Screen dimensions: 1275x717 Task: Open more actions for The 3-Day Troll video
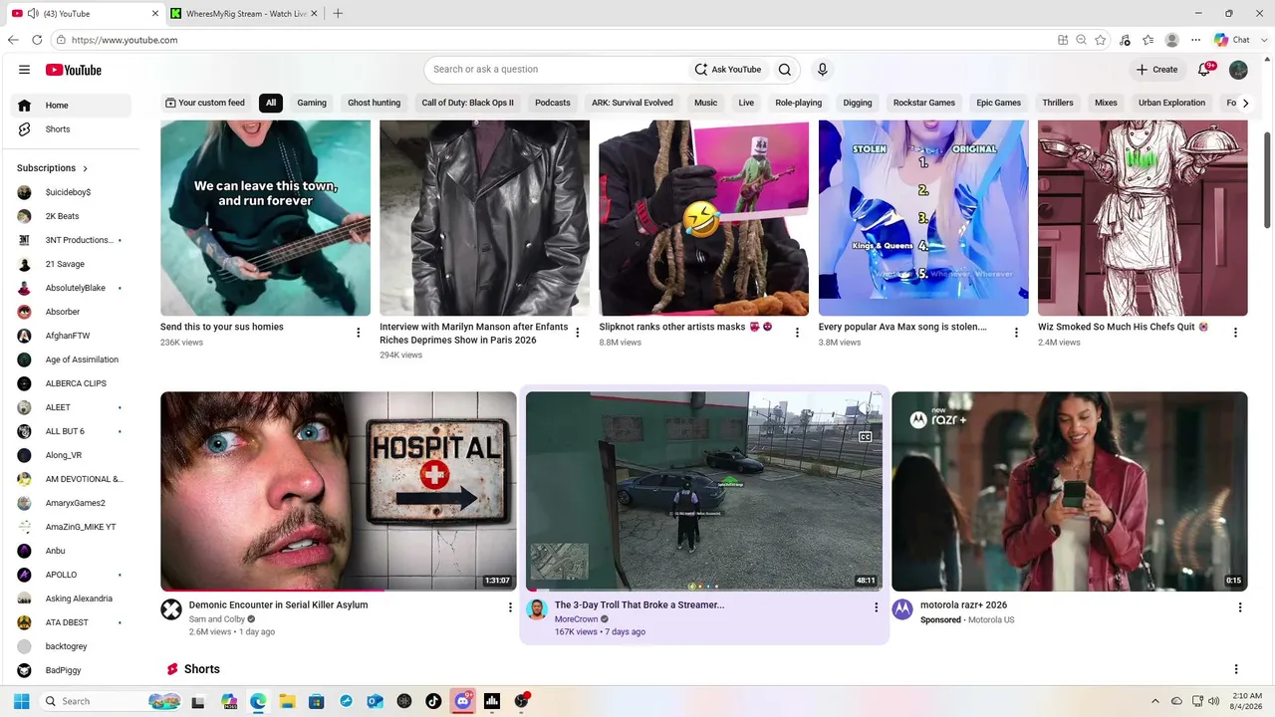[876, 607]
